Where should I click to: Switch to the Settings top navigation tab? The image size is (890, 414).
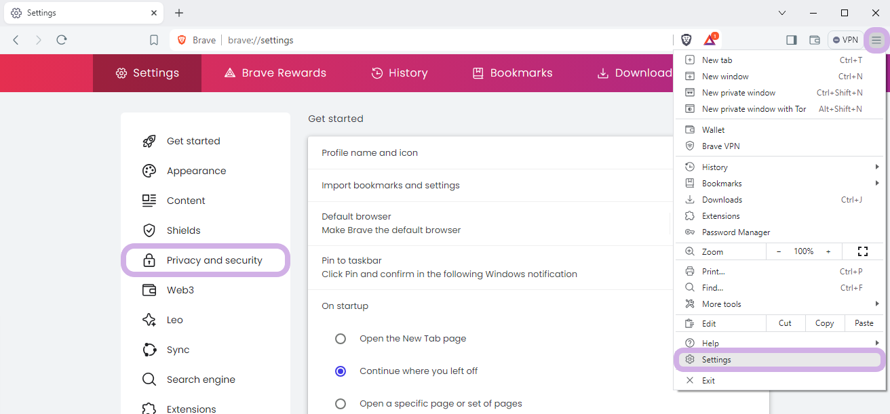[147, 73]
